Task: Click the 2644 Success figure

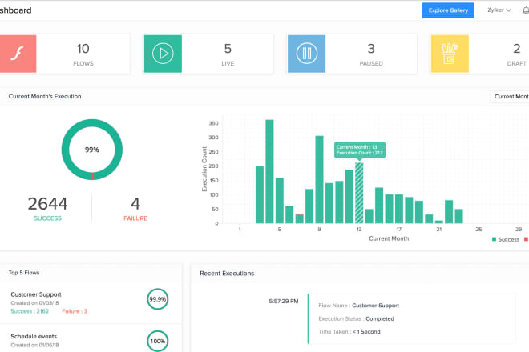Action: tap(47, 204)
